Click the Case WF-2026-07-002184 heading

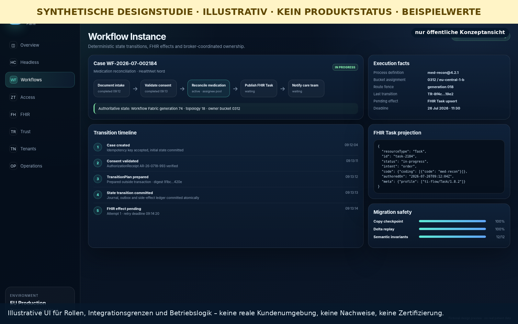pyautogui.click(x=125, y=64)
